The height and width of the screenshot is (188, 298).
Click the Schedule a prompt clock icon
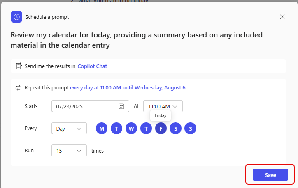(x=16, y=17)
